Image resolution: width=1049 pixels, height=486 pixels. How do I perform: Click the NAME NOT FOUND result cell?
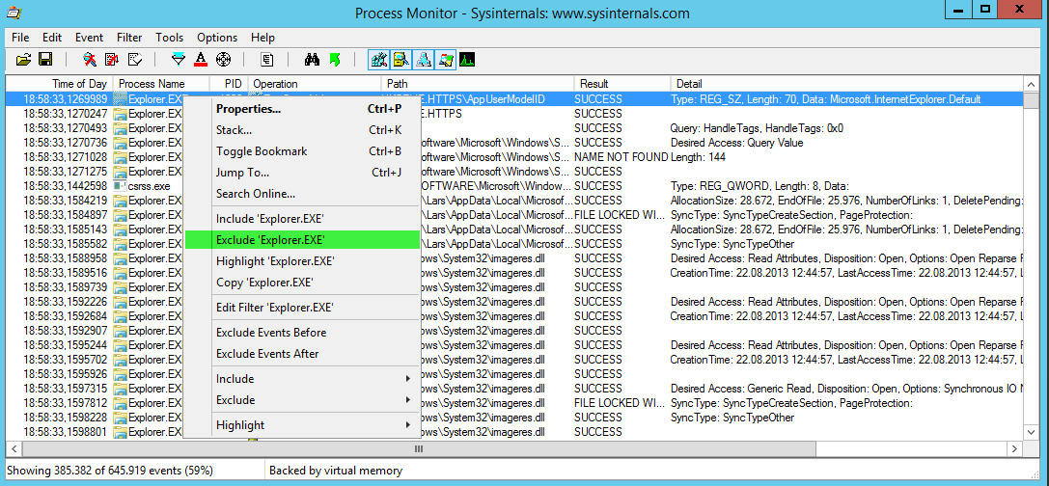621,157
